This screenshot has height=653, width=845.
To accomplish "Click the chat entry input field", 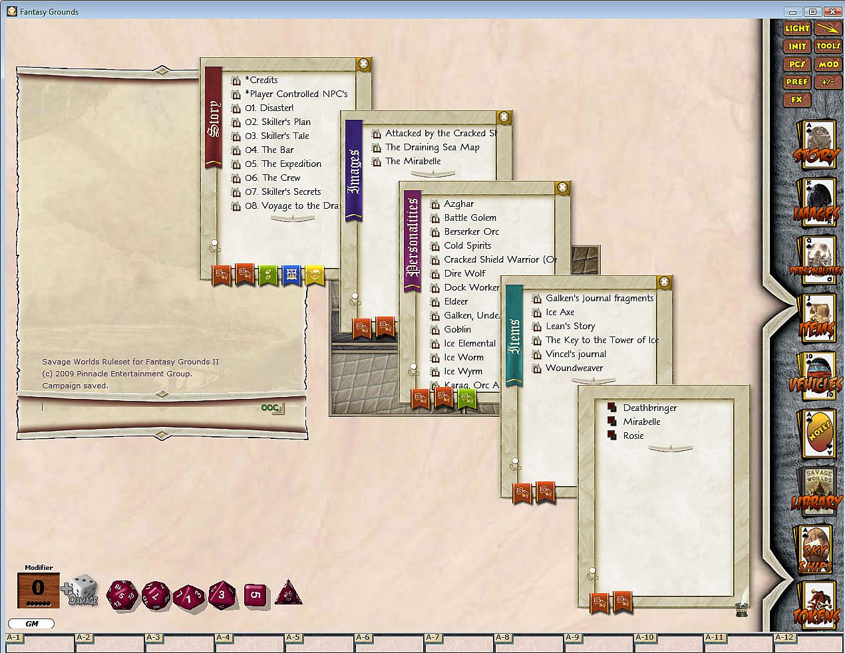I will pos(146,407).
